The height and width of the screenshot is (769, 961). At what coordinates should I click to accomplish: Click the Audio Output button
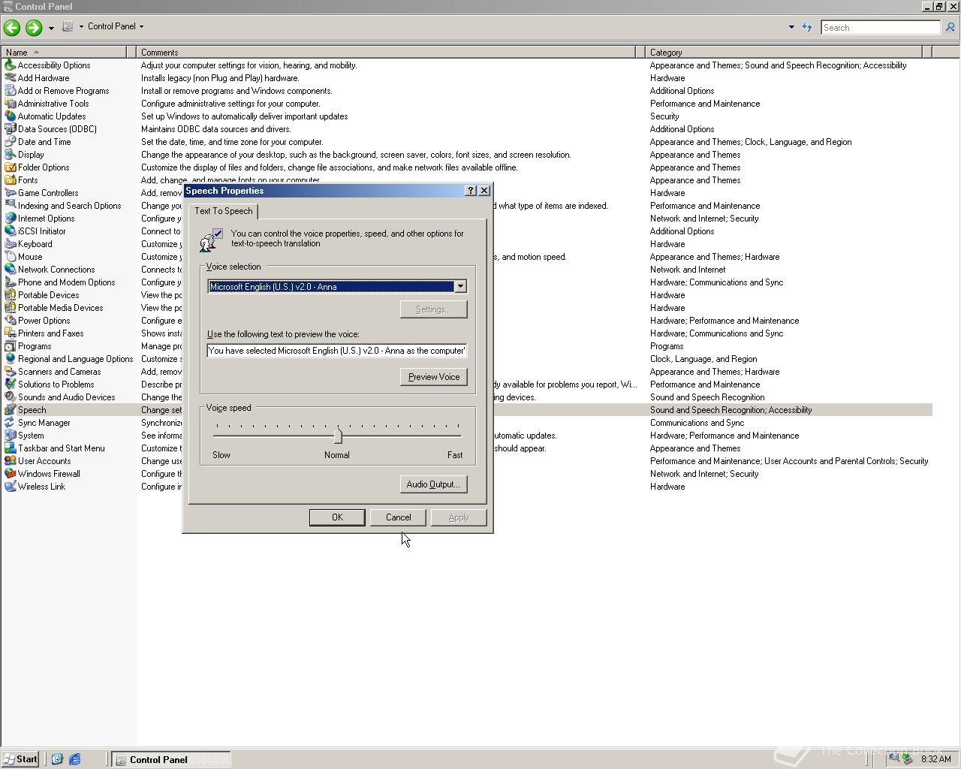pyautogui.click(x=433, y=484)
